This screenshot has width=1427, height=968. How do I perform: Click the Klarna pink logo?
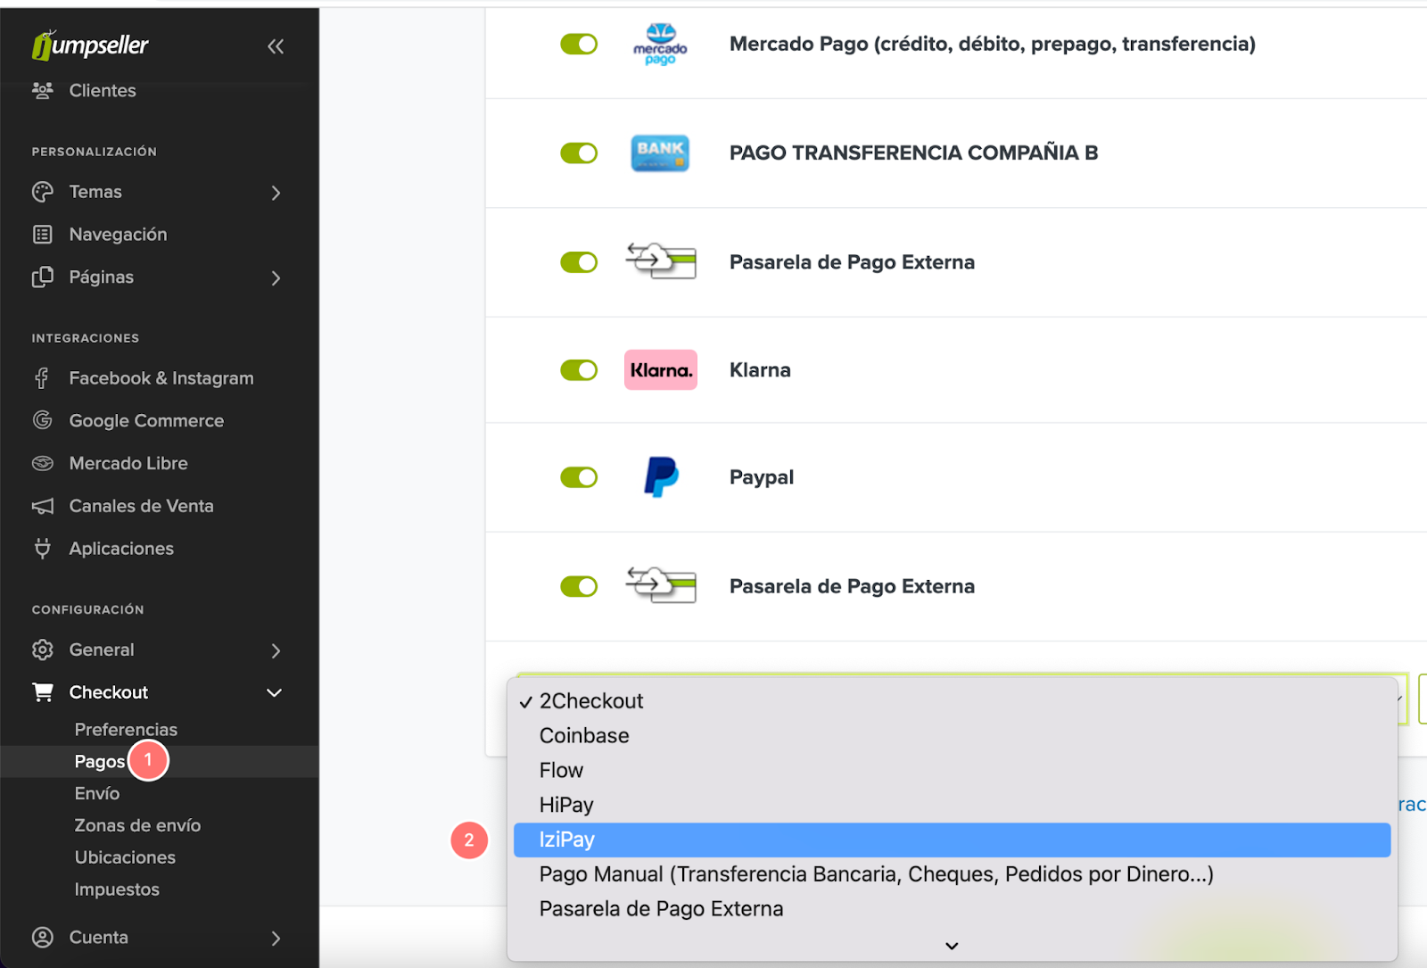click(660, 369)
